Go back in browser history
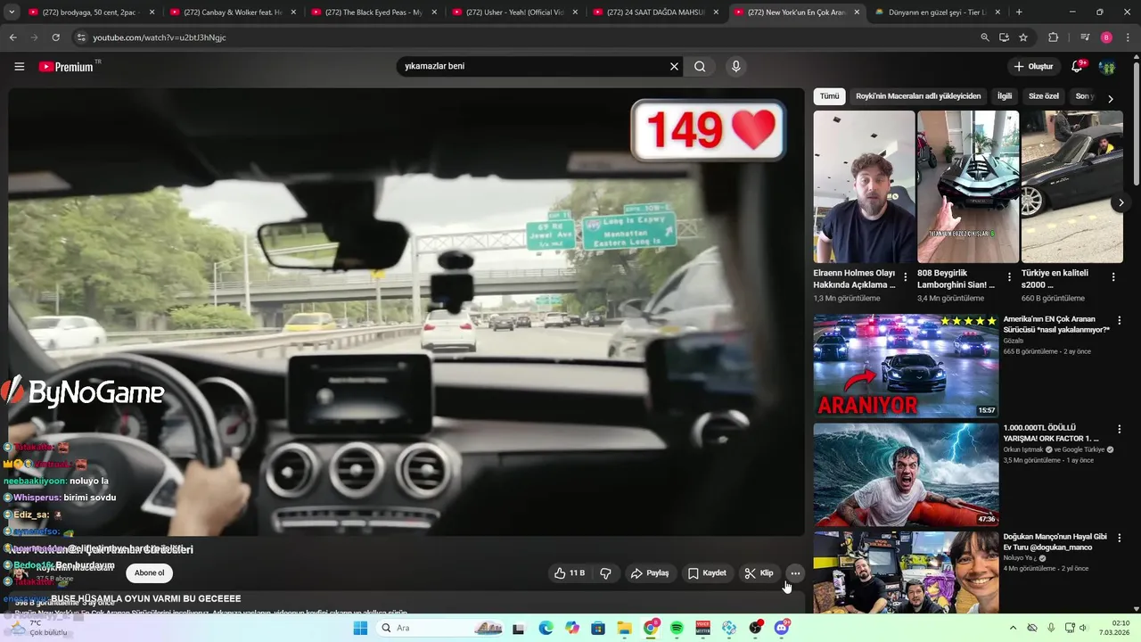Image resolution: width=1141 pixels, height=642 pixels. [12, 37]
